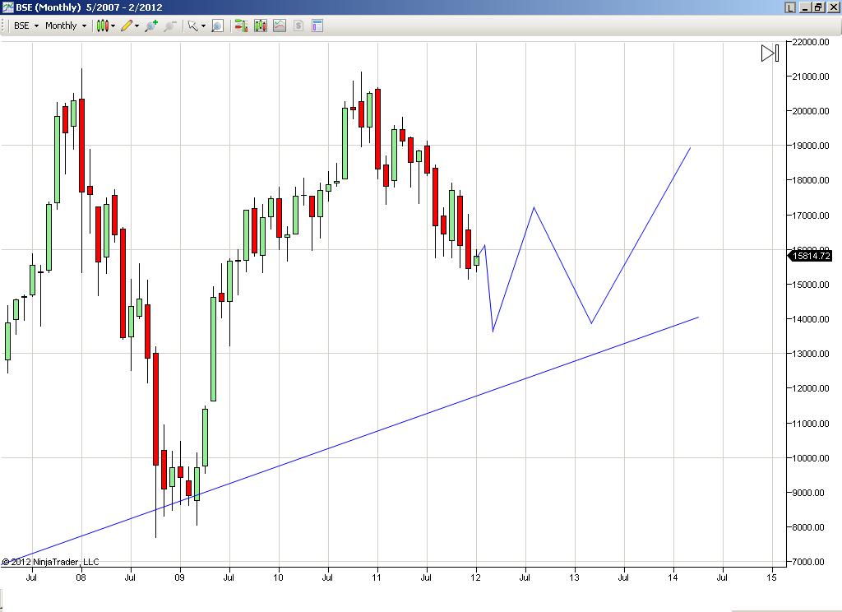
Task: Zoom in on the chart
Action: (151, 25)
